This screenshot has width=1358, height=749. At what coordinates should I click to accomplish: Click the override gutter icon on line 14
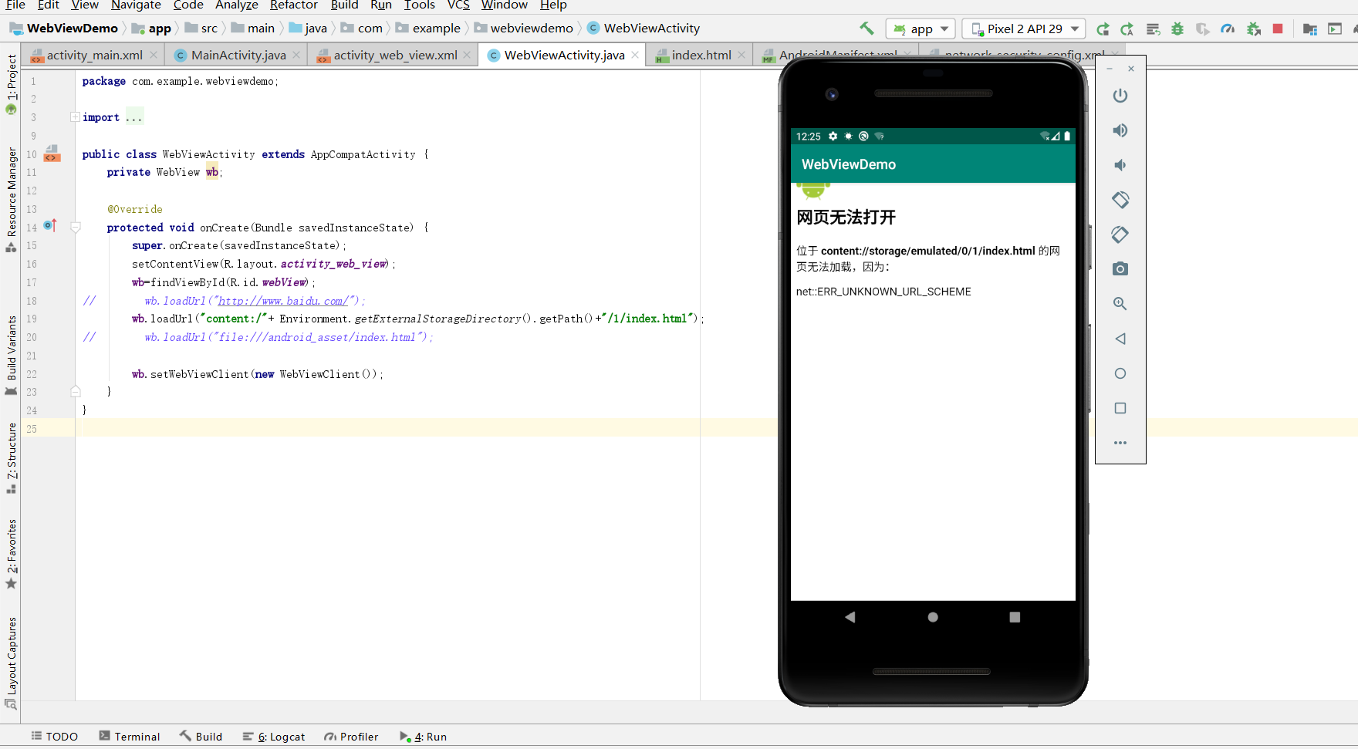50,226
